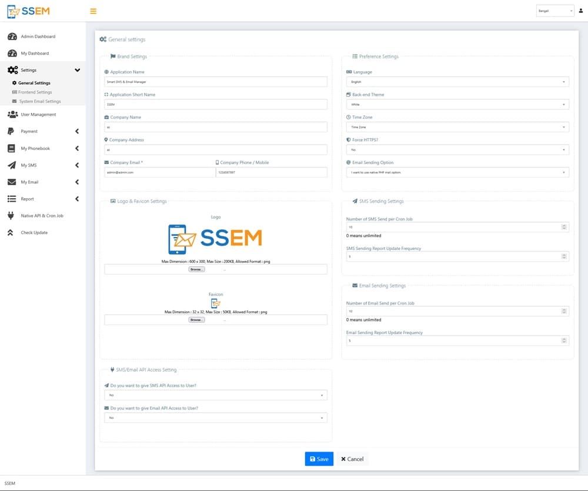Click the My Phonebook book icon
The height and width of the screenshot is (491, 588).
[11, 149]
